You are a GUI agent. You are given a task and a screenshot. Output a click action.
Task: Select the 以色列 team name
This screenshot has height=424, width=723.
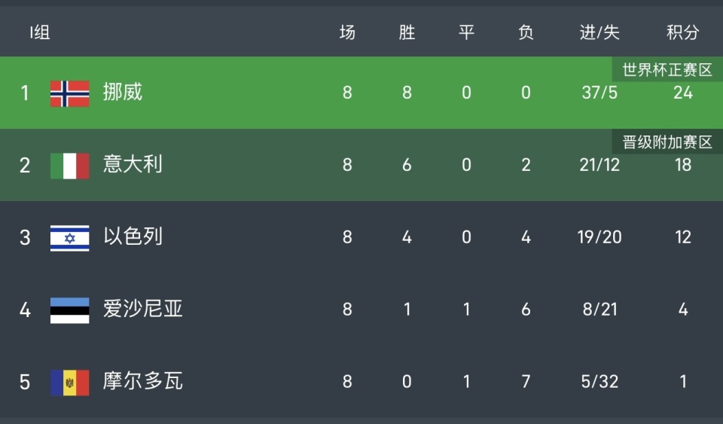tap(133, 237)
